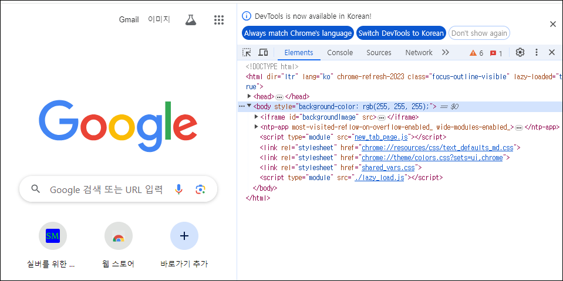Search by image with Lens icon

click(200, 189)
